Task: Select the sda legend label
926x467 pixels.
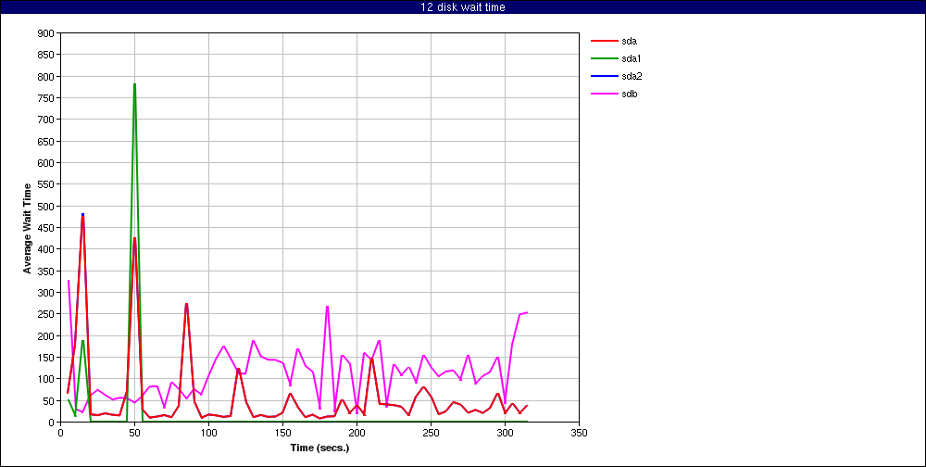Action: [x=629, y=41]
